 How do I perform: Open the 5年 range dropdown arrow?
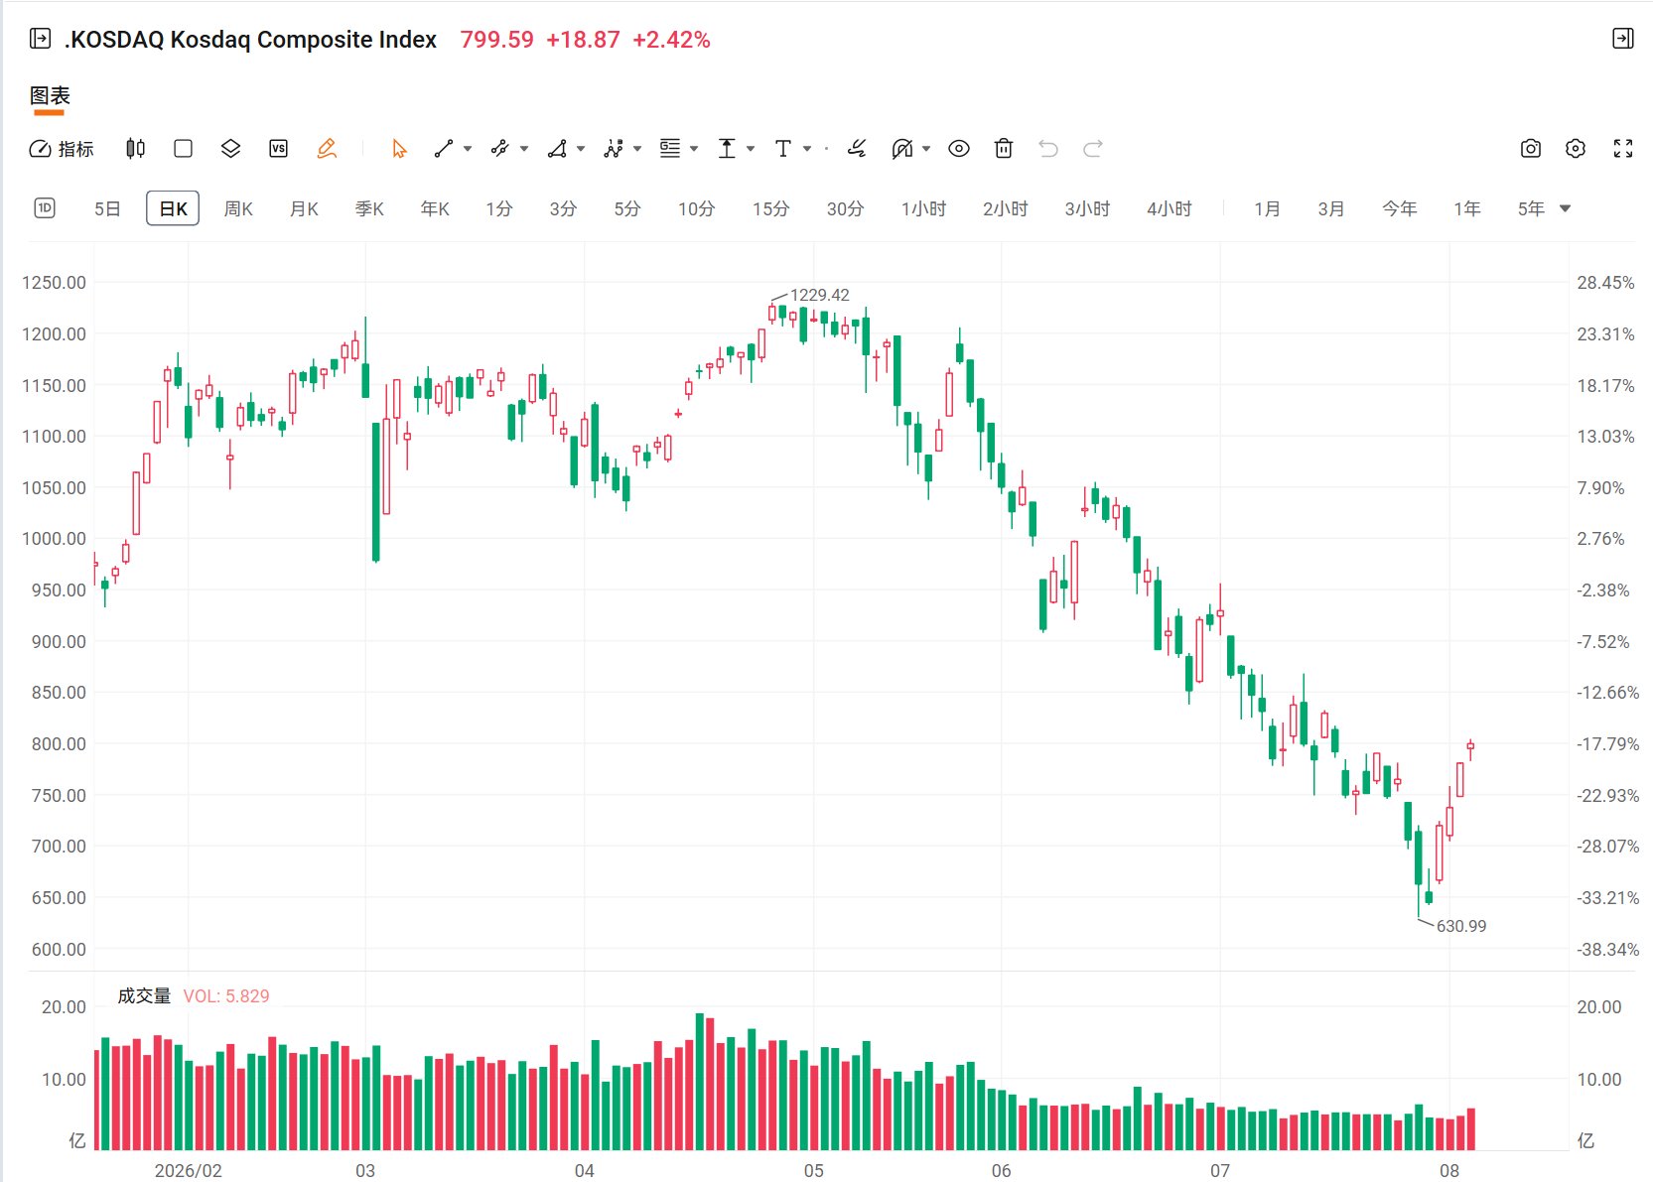(1566, 208)
